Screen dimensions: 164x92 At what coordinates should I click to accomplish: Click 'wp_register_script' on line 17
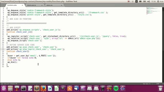coord(17,36)
